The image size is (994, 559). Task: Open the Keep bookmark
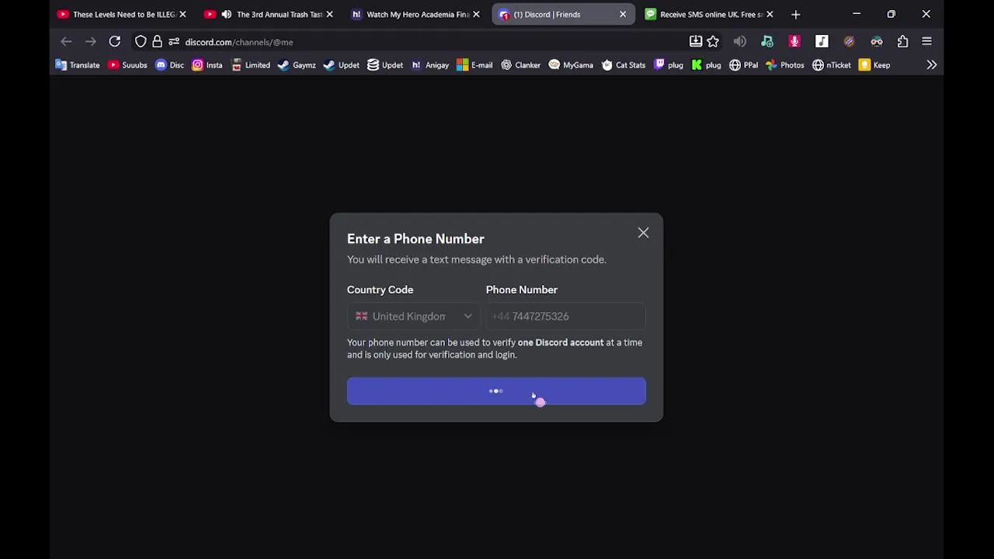874,65
